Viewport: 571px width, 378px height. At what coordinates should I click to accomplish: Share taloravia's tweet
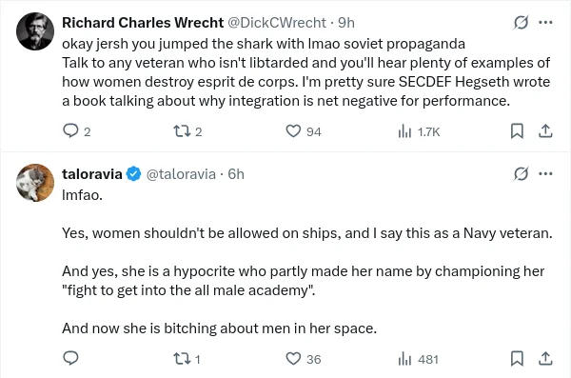pyautogui.click(x=545, y=359)
